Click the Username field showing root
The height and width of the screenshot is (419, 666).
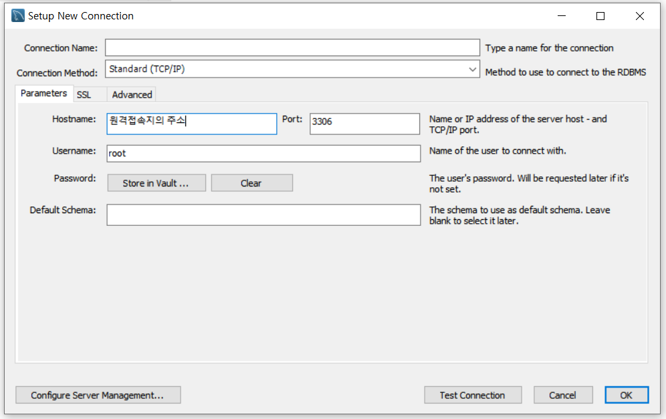point(263,153)
